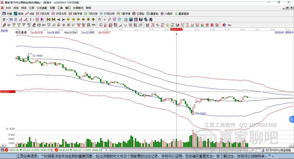
Task: Click the volume pane up-triangle button
Action: (x=3, y=145)
